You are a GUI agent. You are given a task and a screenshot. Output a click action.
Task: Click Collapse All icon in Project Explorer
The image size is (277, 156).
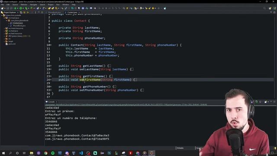pyautogui.click(x=21, y=13)
